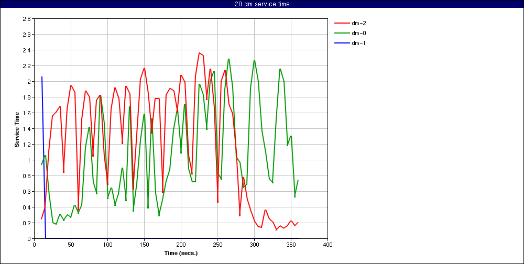Click the 250 x-axis tick value
Image resolution: width=524 pixels, height=264 pixels.
coord(217,245)
